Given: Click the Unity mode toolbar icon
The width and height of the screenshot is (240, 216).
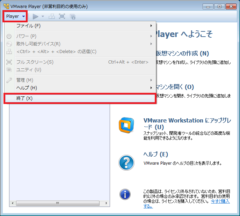Looking at the screenshot, I should pyautogui.click(x=72, y=16).
